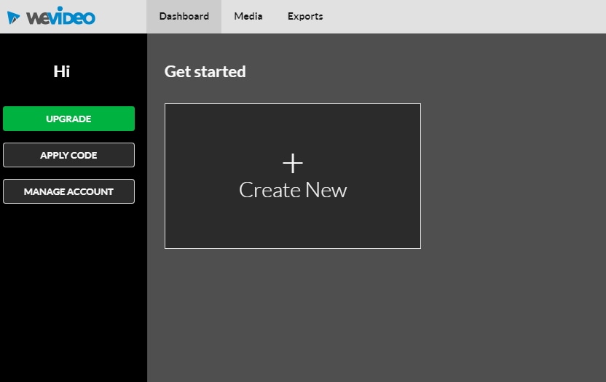
Task: Open the Dashboard tab
Action: coord(184,17)
